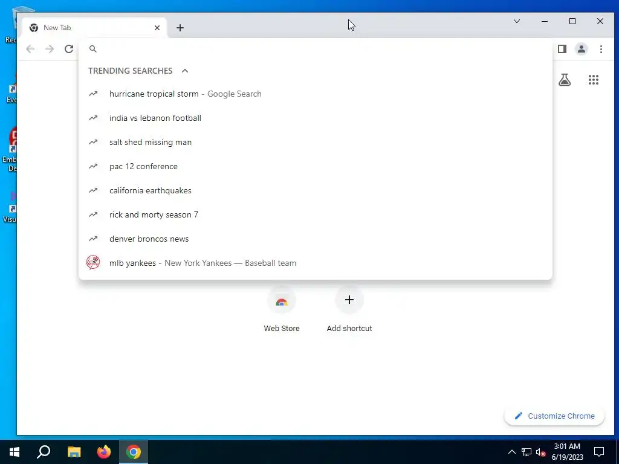Open the taskbar clock and date

[567, 452]
